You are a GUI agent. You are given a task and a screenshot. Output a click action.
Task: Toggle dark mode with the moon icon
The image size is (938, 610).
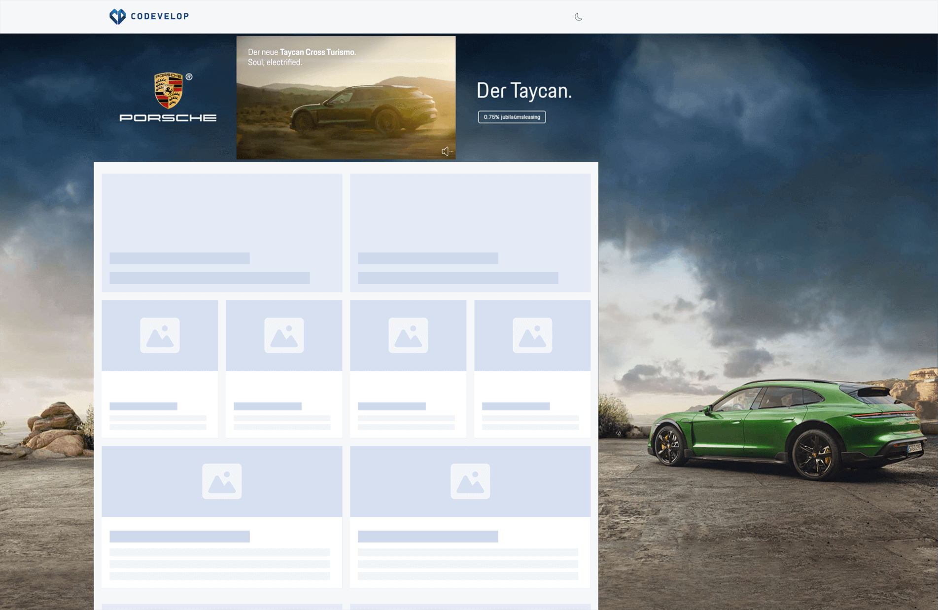click(579, 17)
